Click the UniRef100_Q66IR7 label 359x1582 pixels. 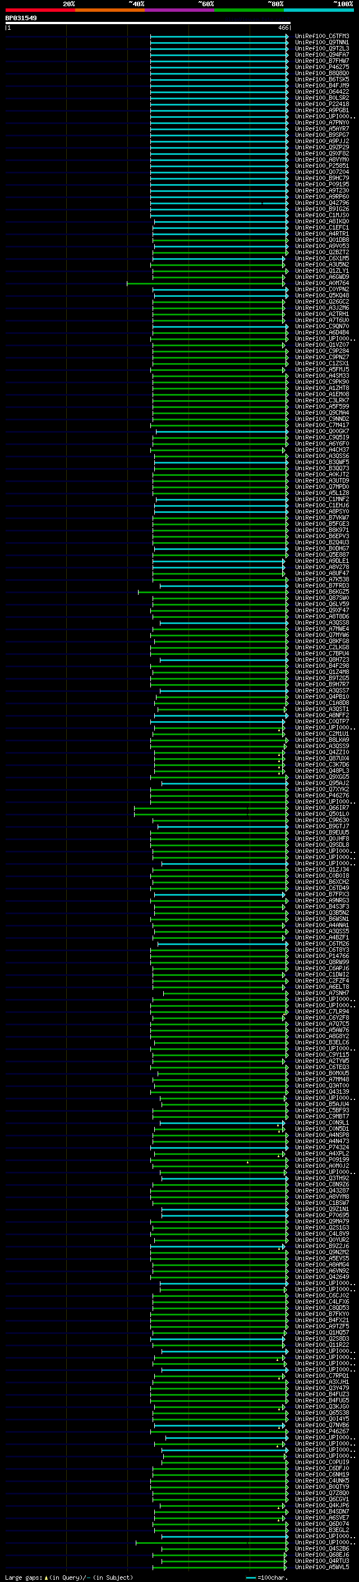point(321,808)
